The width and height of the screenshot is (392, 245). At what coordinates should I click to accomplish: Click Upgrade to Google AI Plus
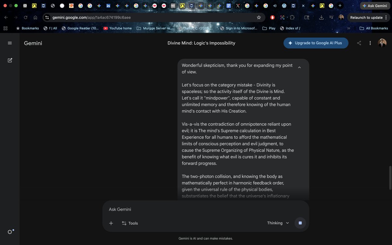tap(316, 43)
